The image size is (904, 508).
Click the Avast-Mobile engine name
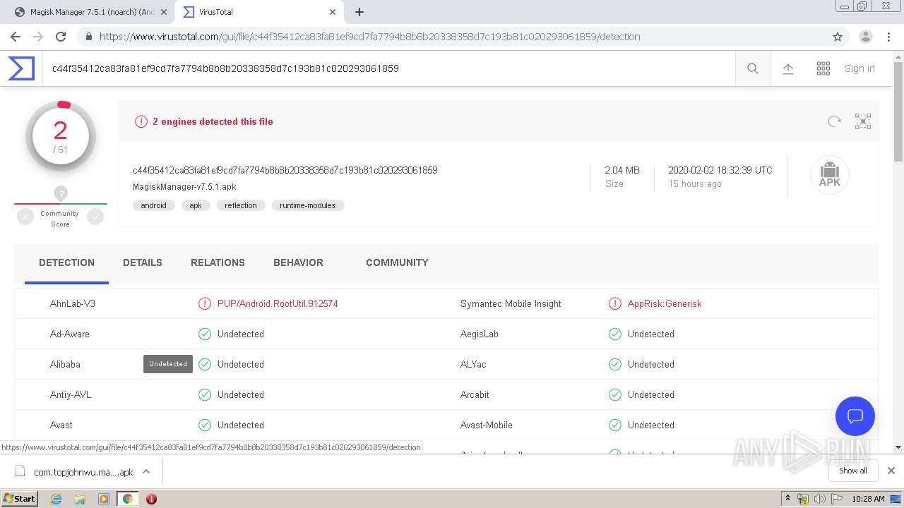487,425
